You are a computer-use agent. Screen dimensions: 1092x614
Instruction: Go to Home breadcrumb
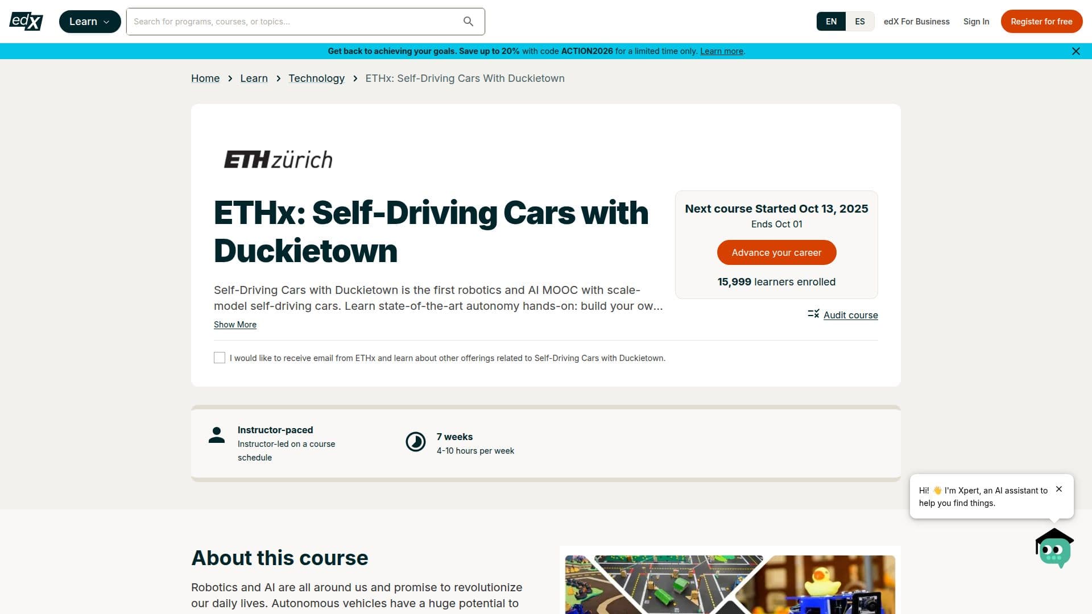205,78
